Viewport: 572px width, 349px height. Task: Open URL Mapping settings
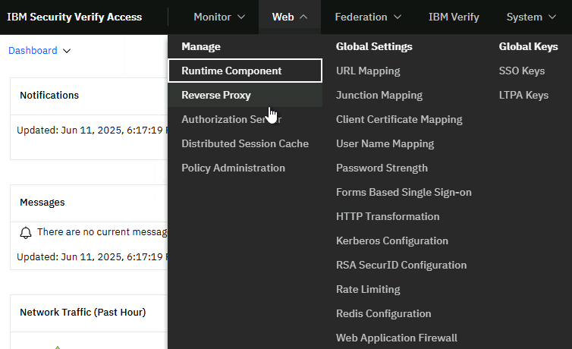[368, 71]
